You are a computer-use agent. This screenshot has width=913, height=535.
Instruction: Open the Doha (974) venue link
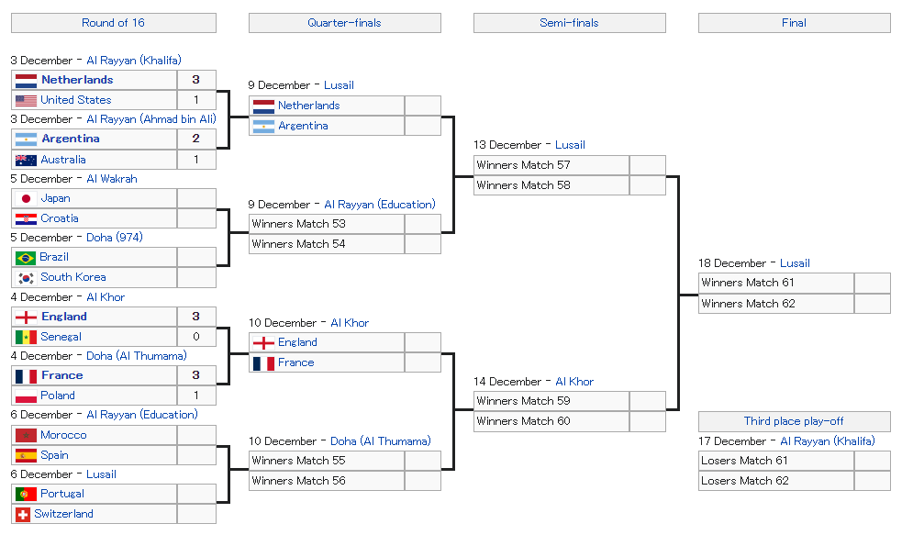115,238
